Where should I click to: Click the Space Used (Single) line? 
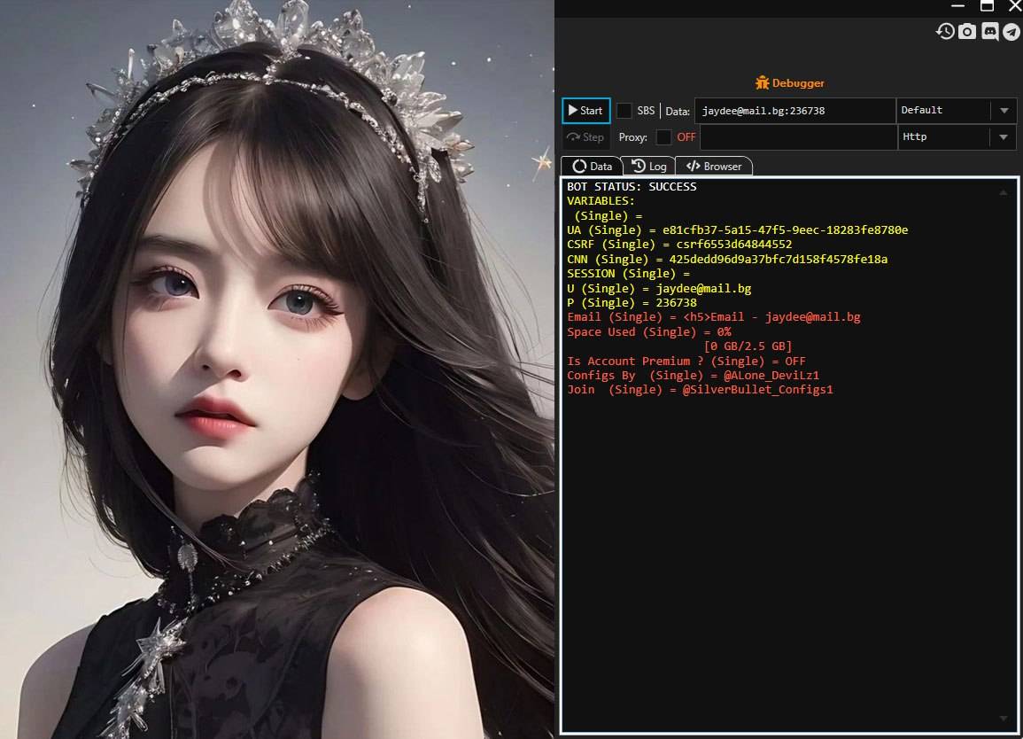point(649,331)
